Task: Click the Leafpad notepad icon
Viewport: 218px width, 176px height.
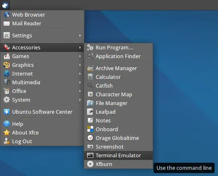Action: tap(90, 112)
